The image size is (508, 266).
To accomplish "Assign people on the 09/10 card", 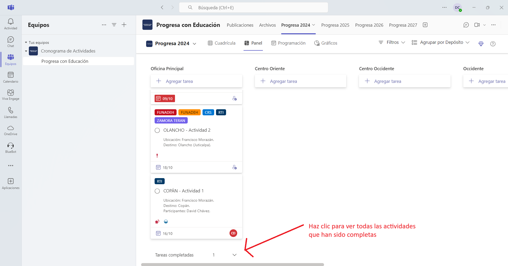I will (235, 98).
